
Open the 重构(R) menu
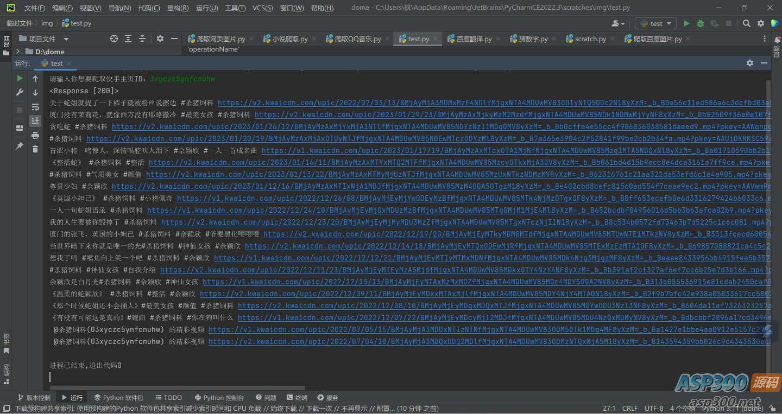point(178,8)
